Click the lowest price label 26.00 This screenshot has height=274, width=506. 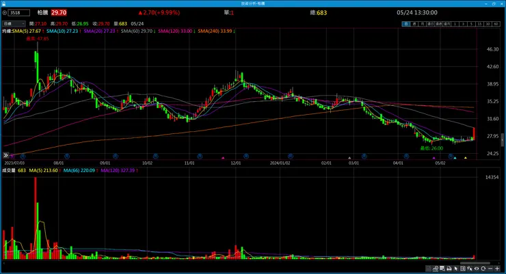(x=431, y=148)
